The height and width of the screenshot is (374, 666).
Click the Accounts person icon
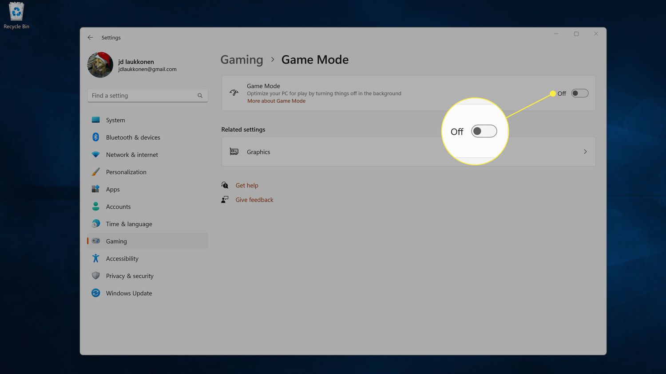(x=96, y=206)
